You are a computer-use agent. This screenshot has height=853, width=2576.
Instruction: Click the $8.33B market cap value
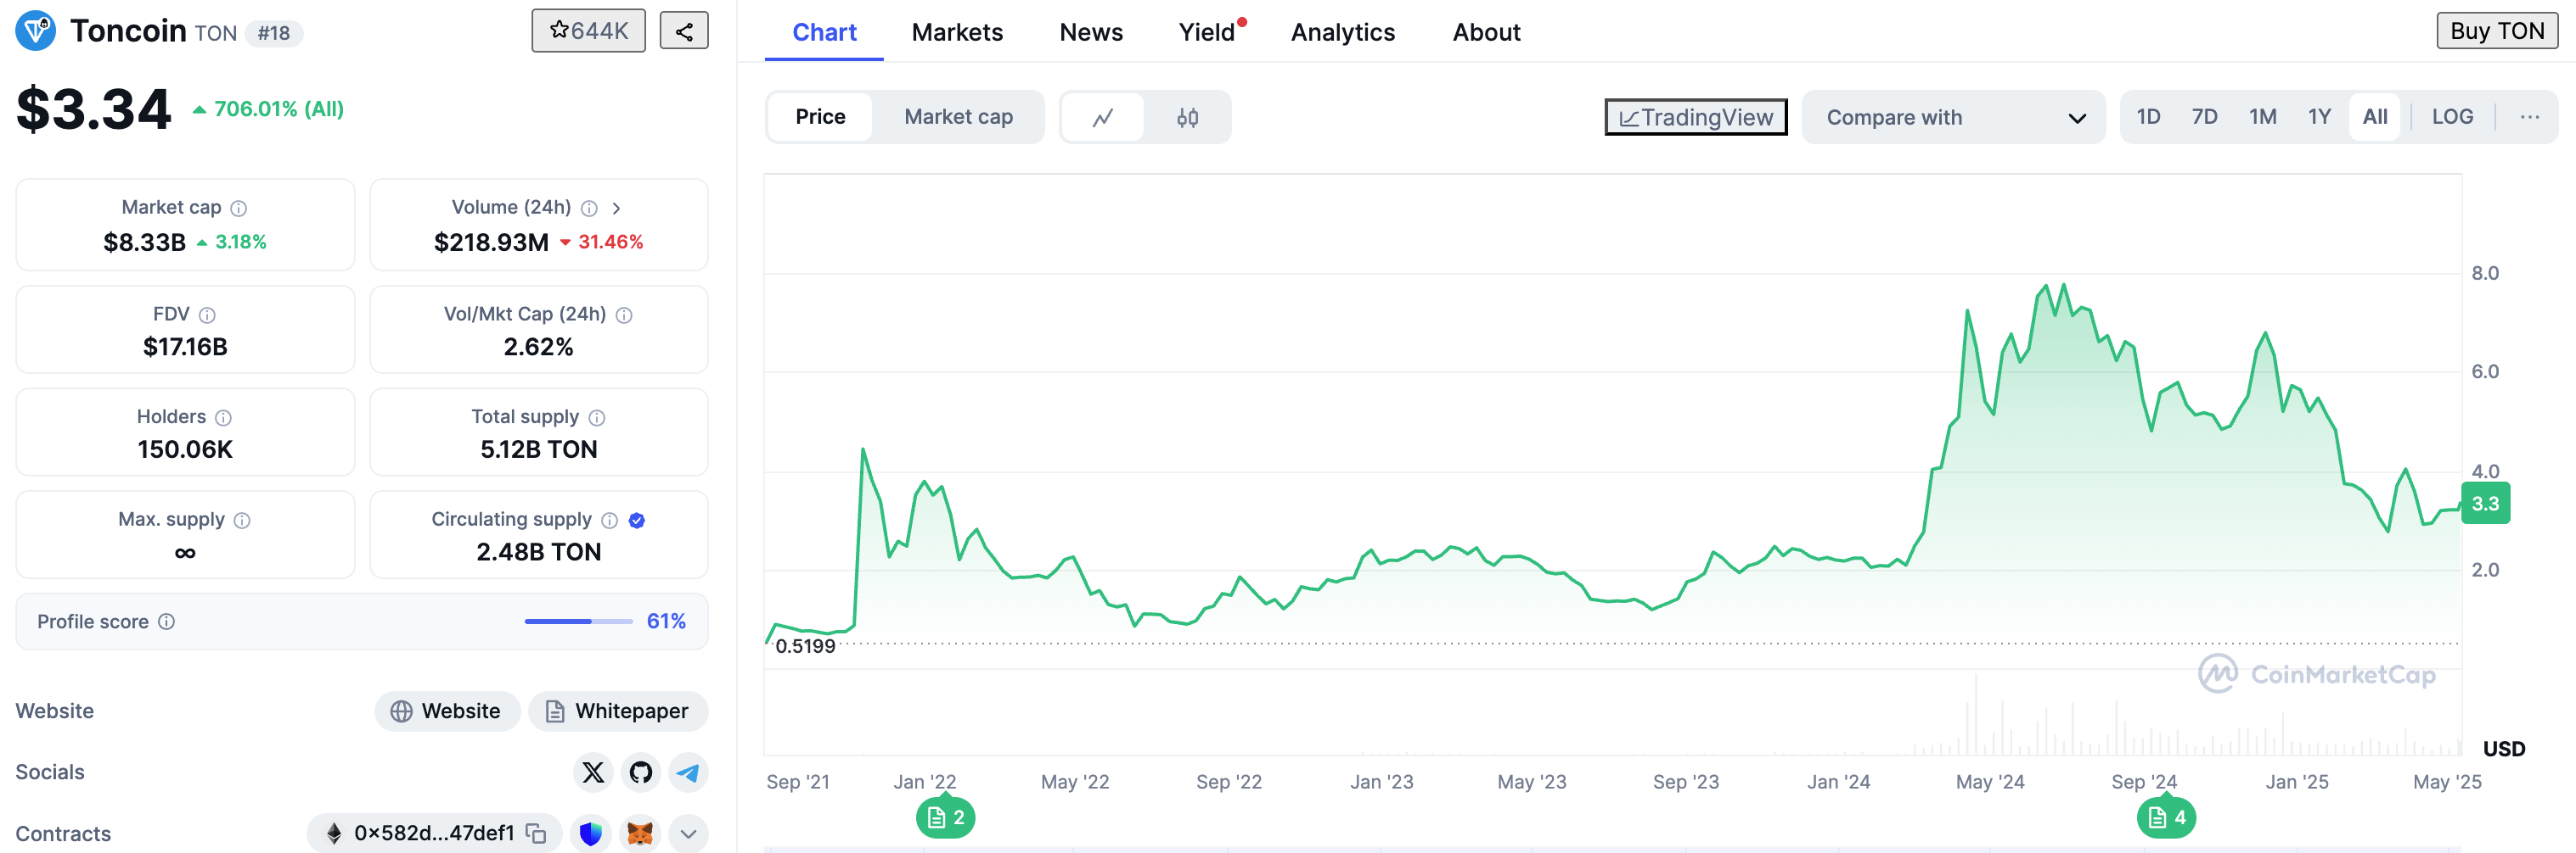tap(144, 243)
